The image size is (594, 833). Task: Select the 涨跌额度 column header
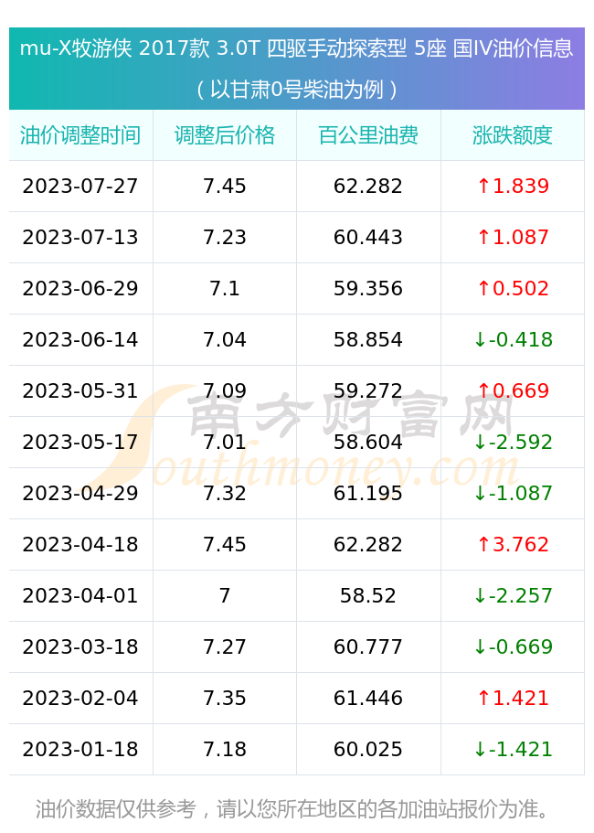[513, 135]
